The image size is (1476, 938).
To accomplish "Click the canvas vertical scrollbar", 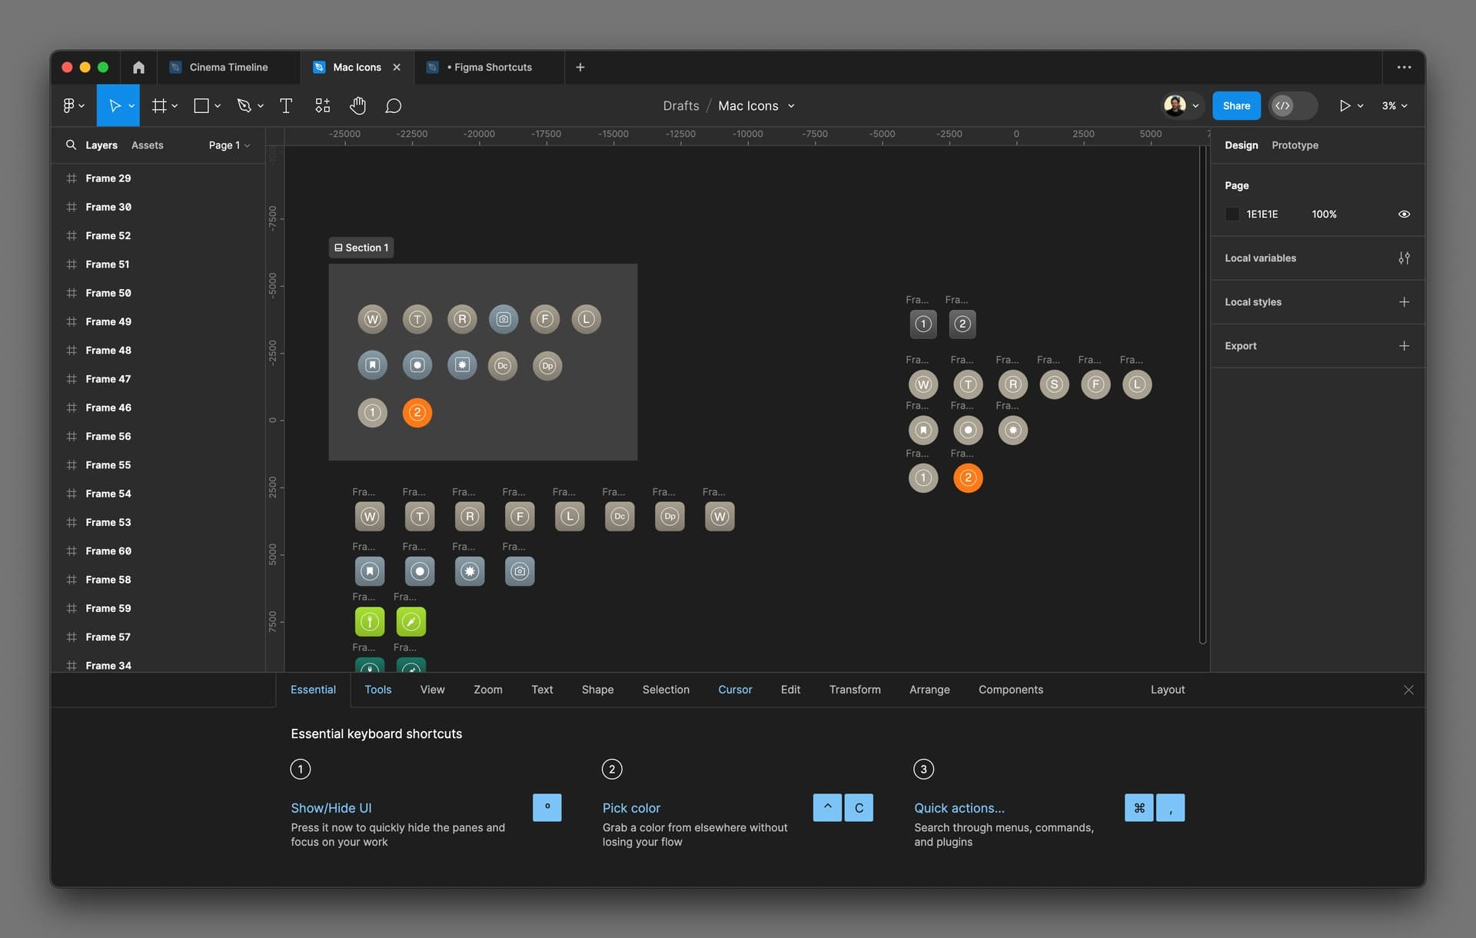I will click(x=1202, y=394).
